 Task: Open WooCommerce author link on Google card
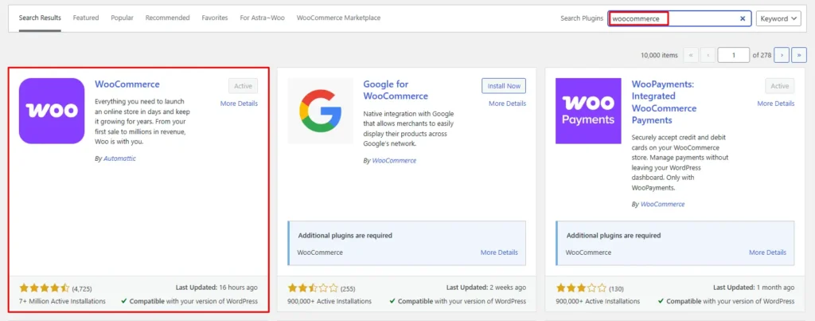pyautogui.click(x=395, y=161)
